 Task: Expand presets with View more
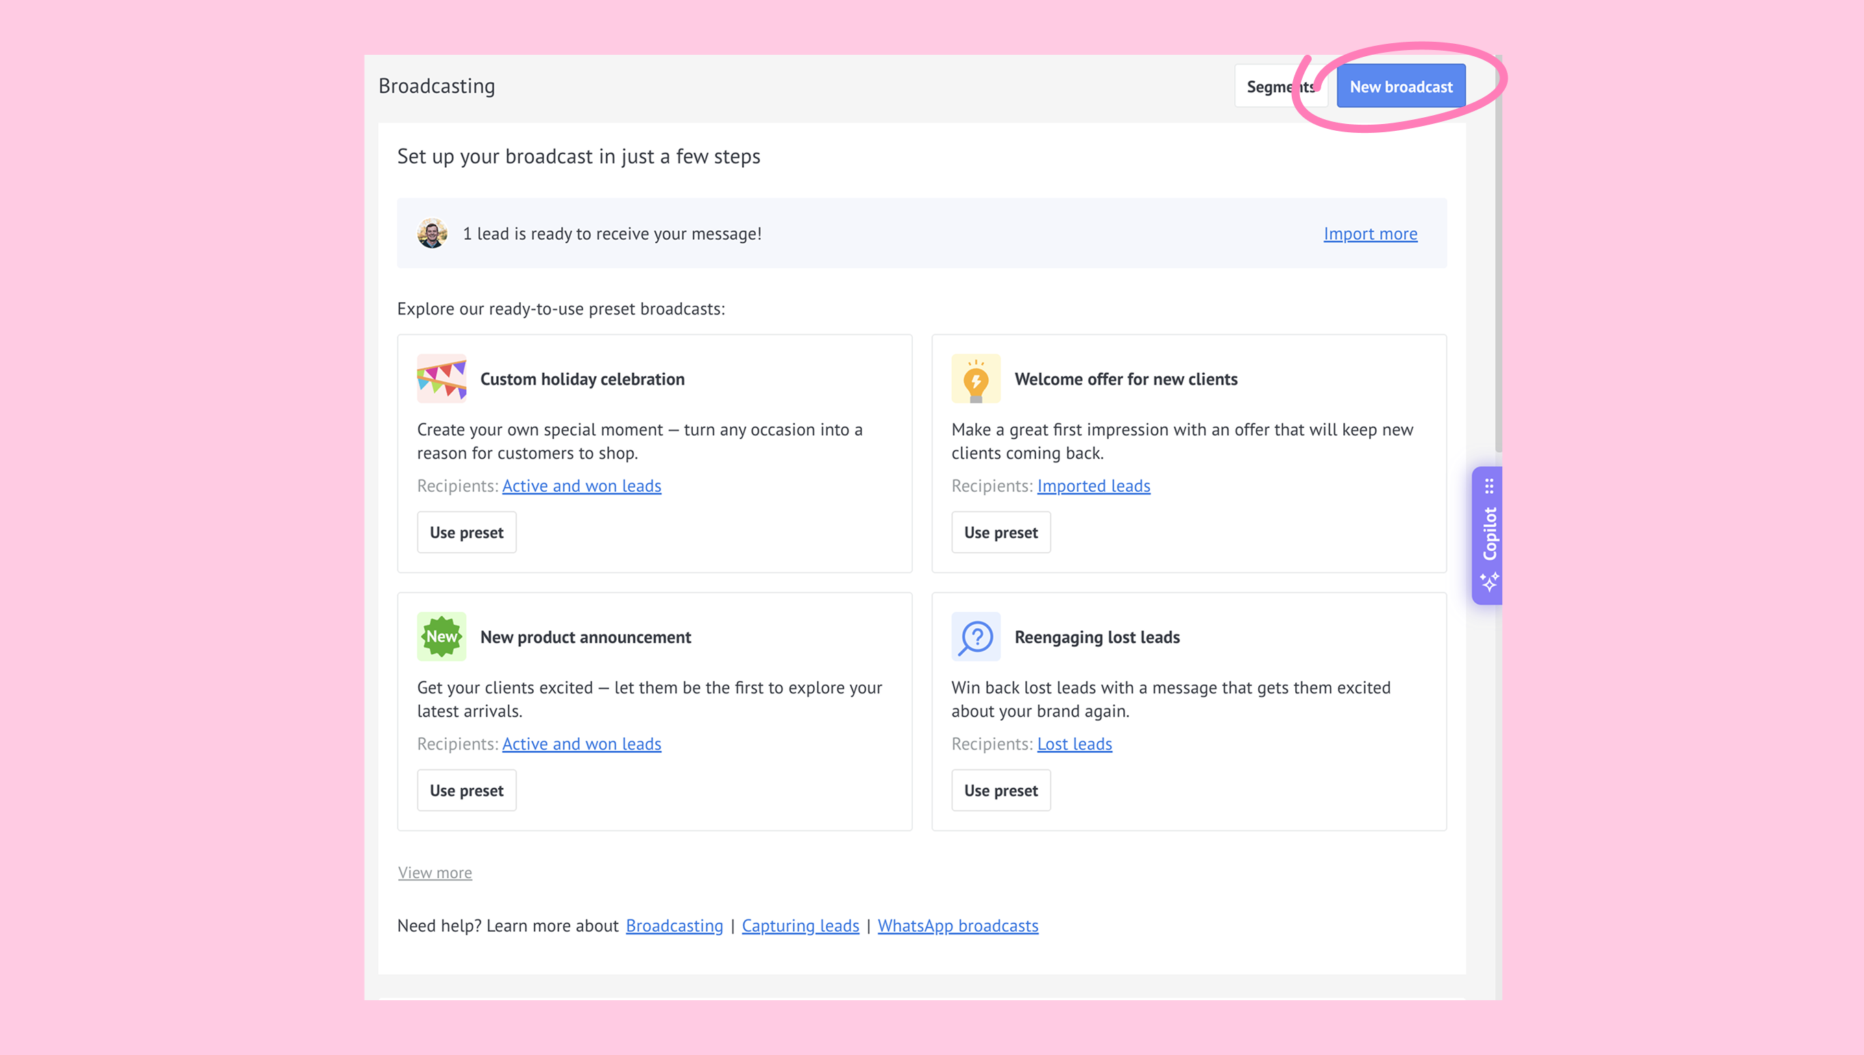434,872
